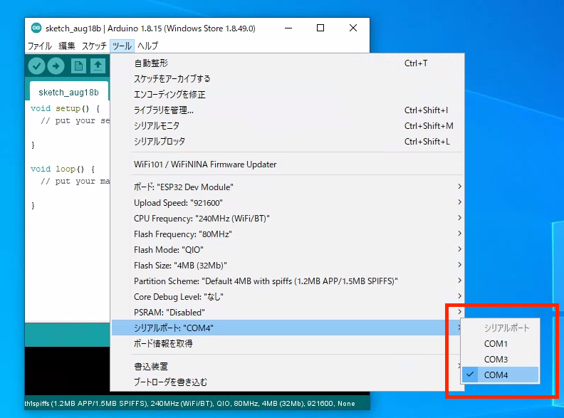Click the Open sketch up-arrow icon
Viewport: 564px width, 418px height.
coord(98,66)
